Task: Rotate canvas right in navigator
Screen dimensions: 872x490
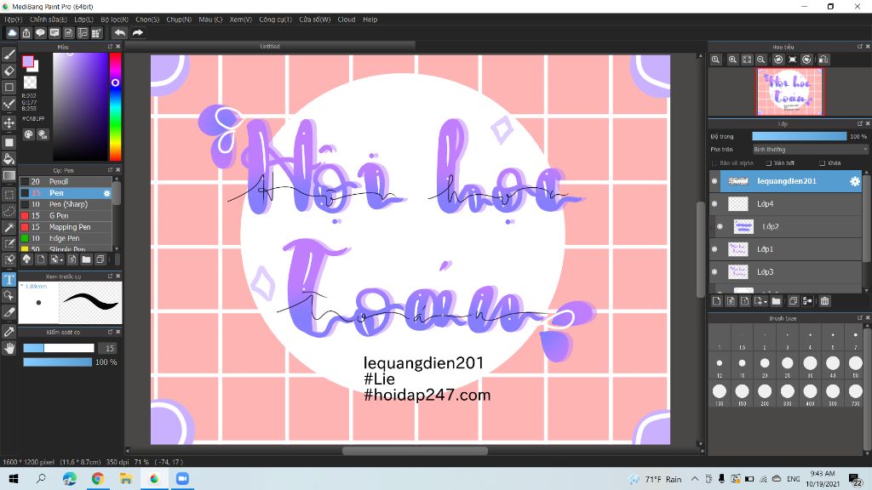Action: [x=806, y=60]
